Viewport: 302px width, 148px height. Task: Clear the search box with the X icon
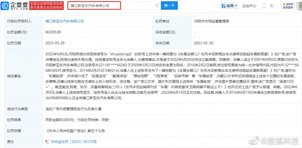coord(157,5)
